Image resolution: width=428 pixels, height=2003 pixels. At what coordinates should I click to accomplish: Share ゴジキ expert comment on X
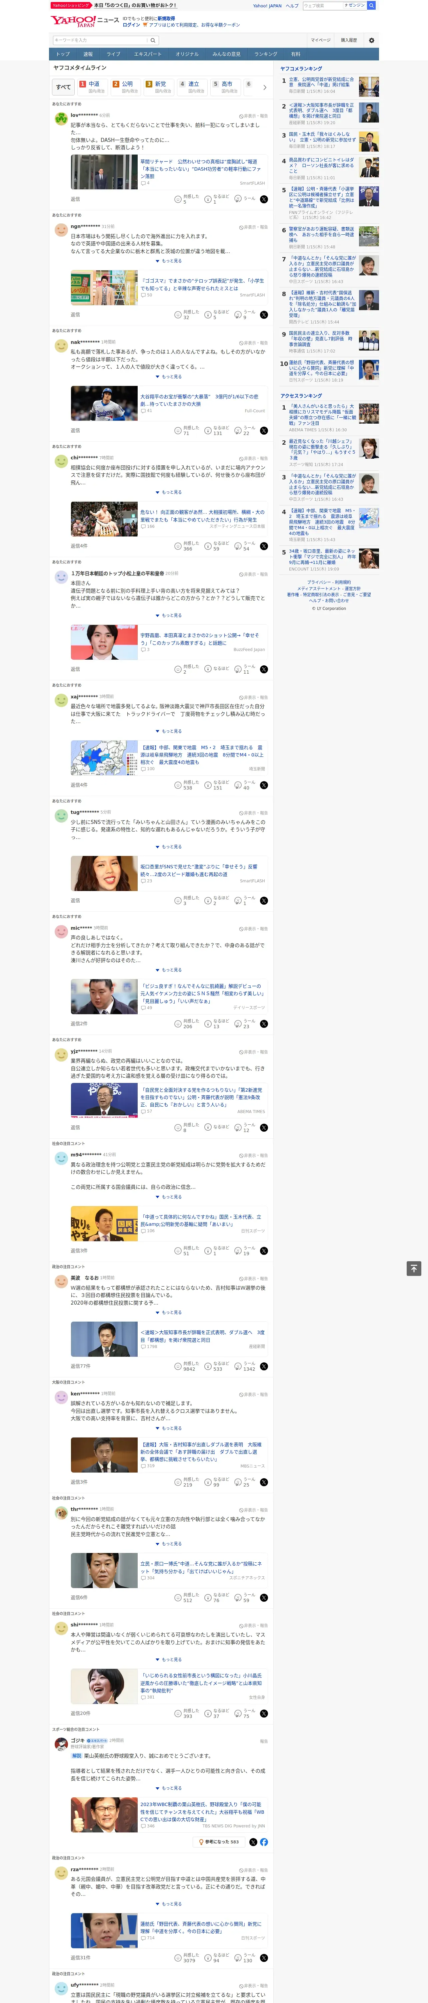point(253,1842)
